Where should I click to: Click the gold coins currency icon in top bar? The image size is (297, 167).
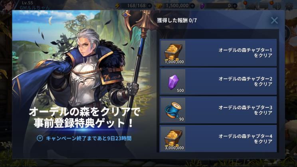[x=159, y=6]
